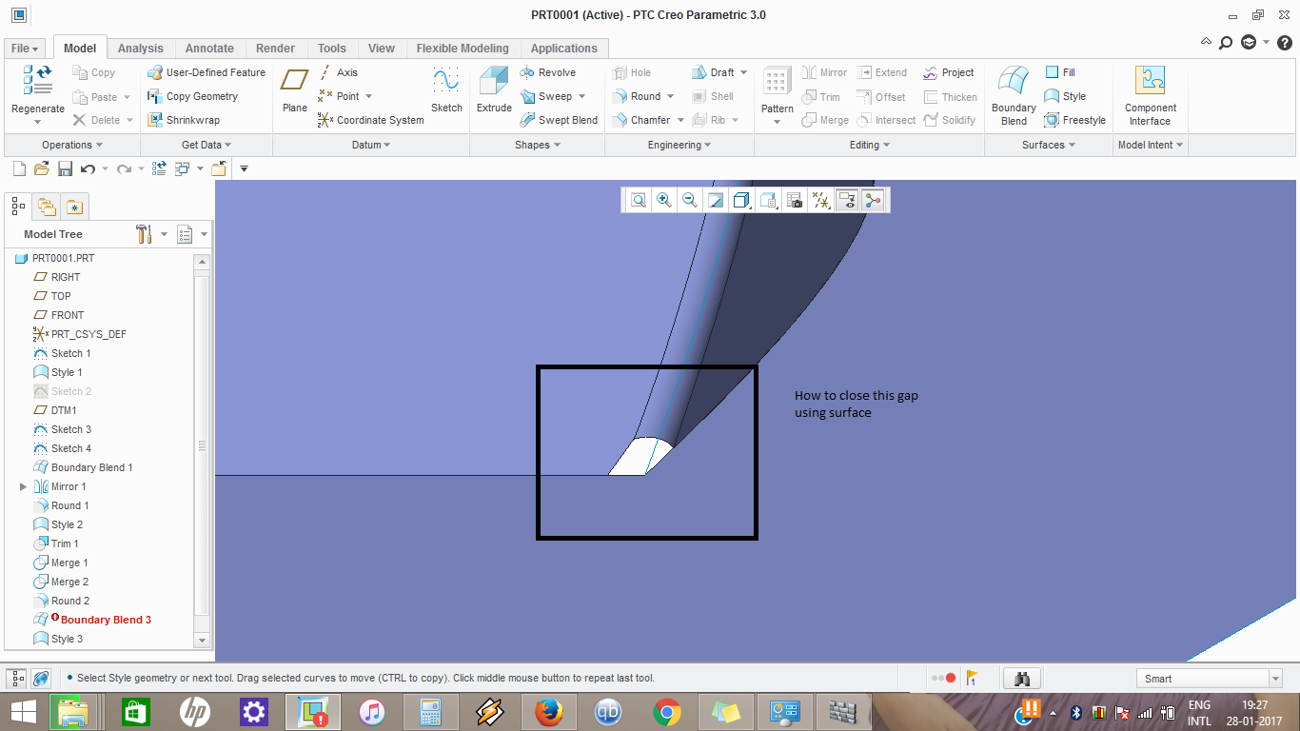This screenshot has width=1300, height=731.
Task: Click the Shrinkwrap button
Action: pos(186,120)
